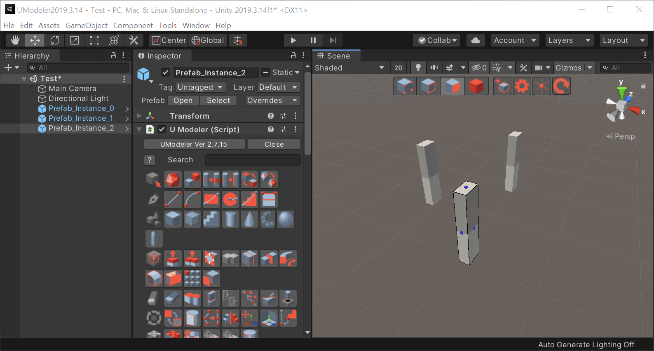This screenshot has width=654, height=351.
Task: Click the red circular arrow icon in Scene
Action: point(561,86)
